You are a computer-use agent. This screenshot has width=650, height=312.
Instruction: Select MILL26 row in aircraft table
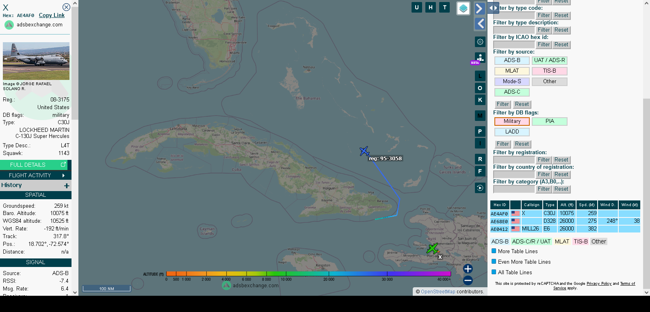(x=565, y=229)
